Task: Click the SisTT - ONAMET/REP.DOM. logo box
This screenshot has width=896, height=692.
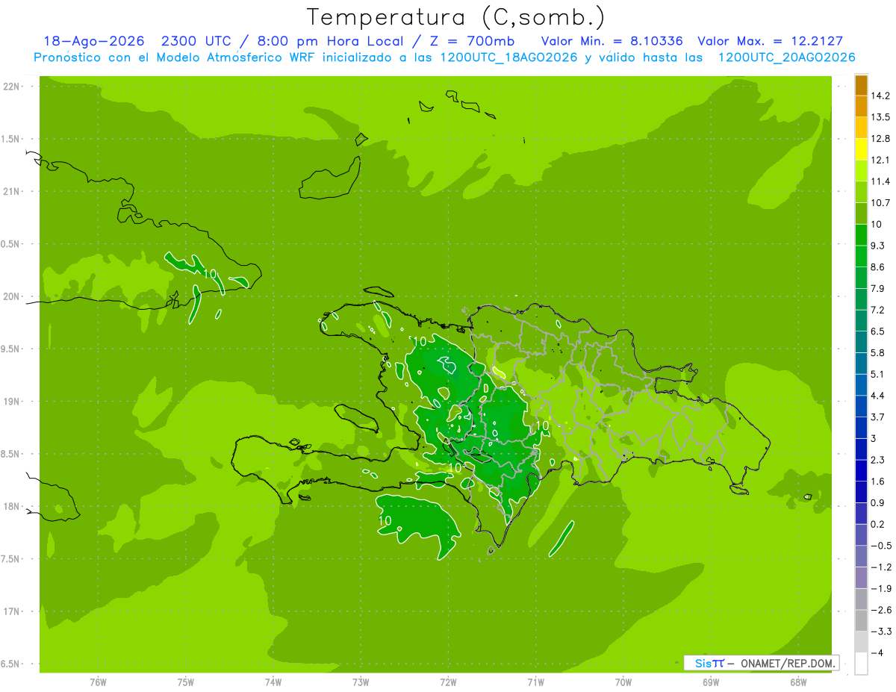Action: [x=762, y=663]
